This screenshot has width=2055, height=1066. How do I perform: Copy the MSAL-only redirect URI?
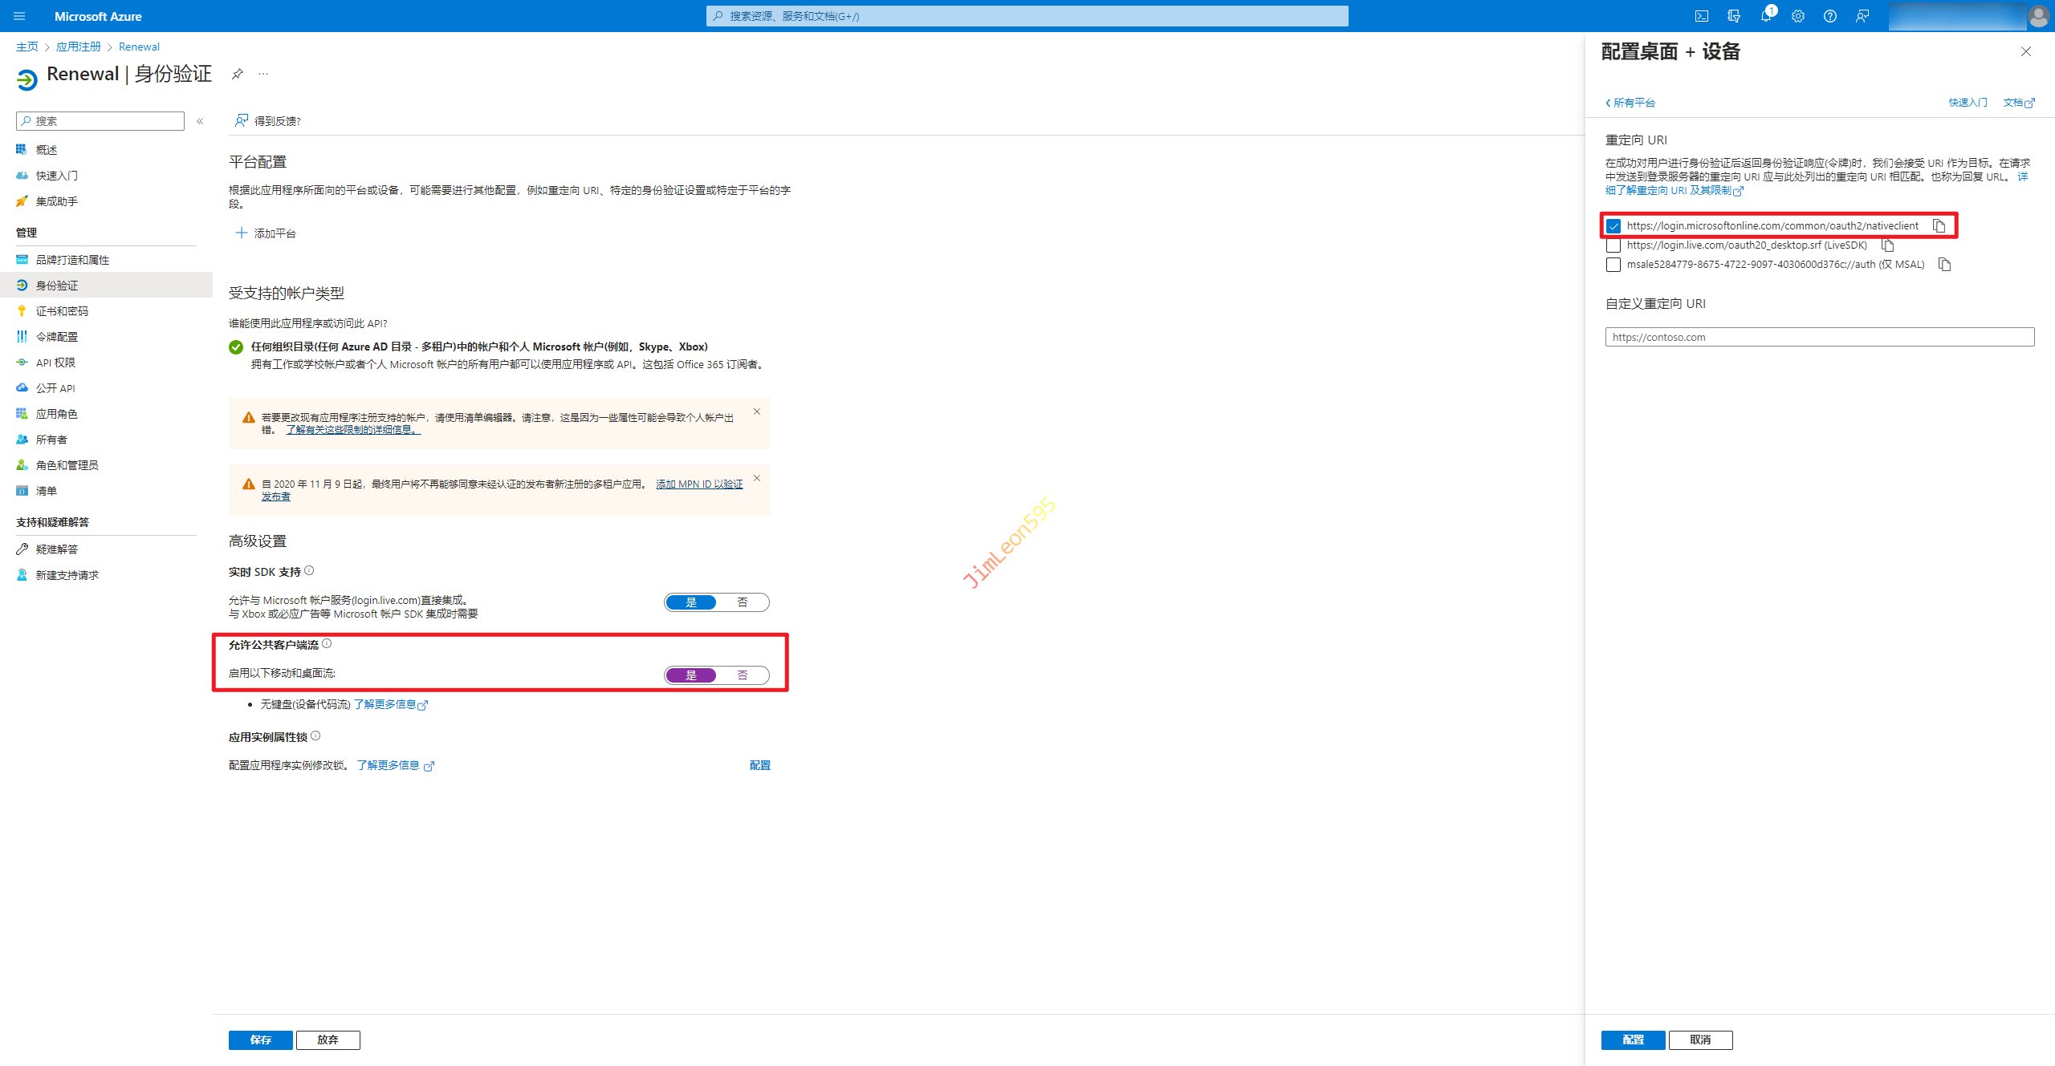tap(1944, 265)
